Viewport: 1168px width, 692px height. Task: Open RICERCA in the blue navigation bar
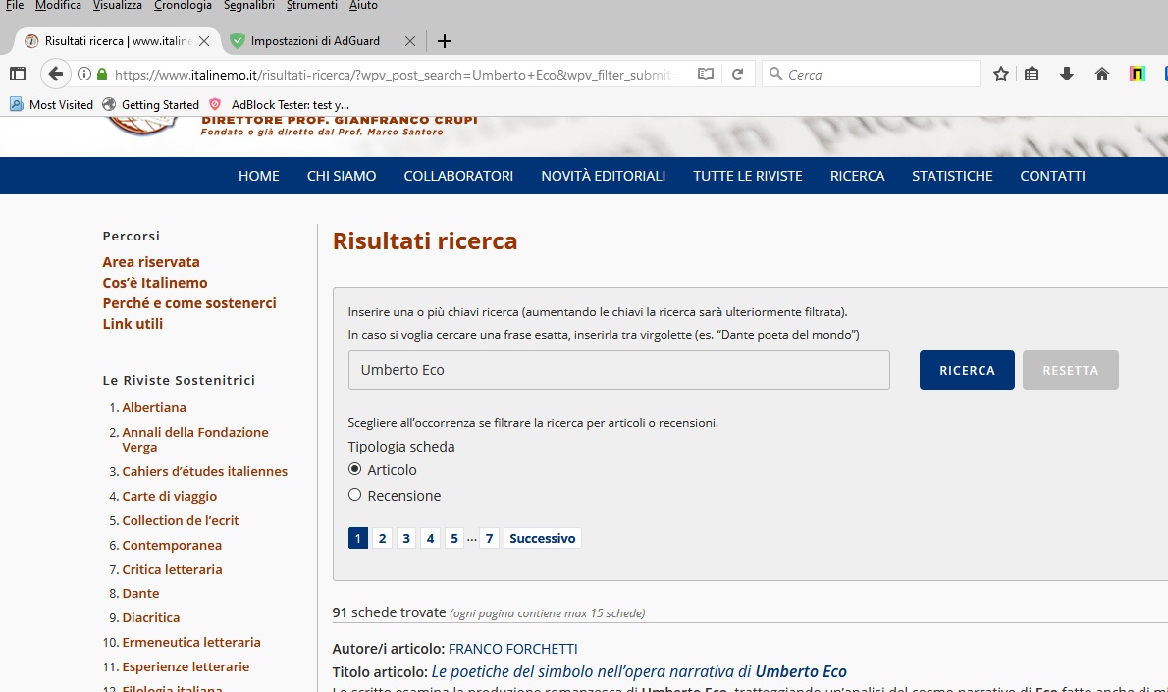pos(858,176)
